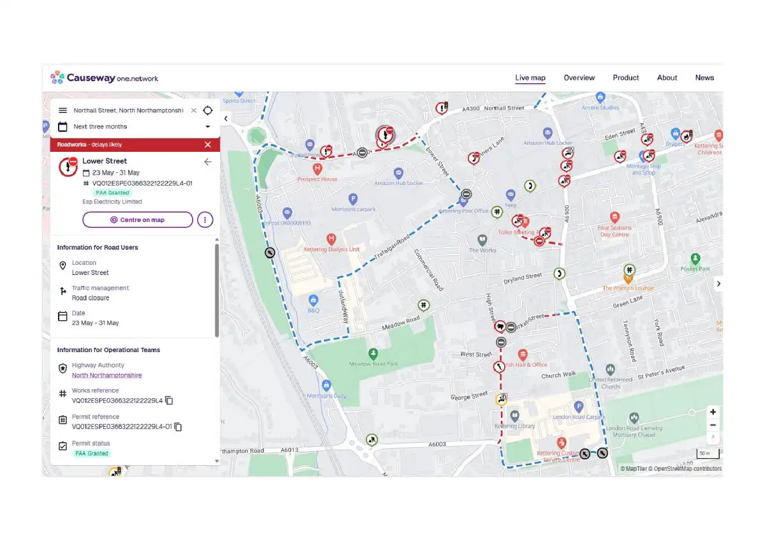Select the Lower Street road closure marker
The image size is (765, 541).
point(386,135)
